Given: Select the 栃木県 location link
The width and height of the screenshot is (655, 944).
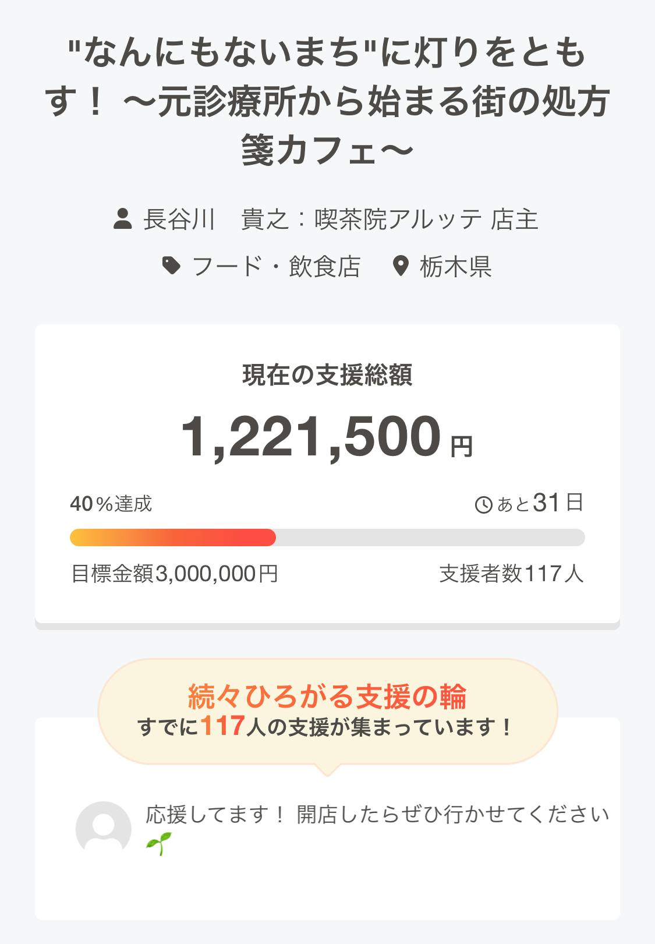Looking at the screenshot, I should click(x=455, y=267).
